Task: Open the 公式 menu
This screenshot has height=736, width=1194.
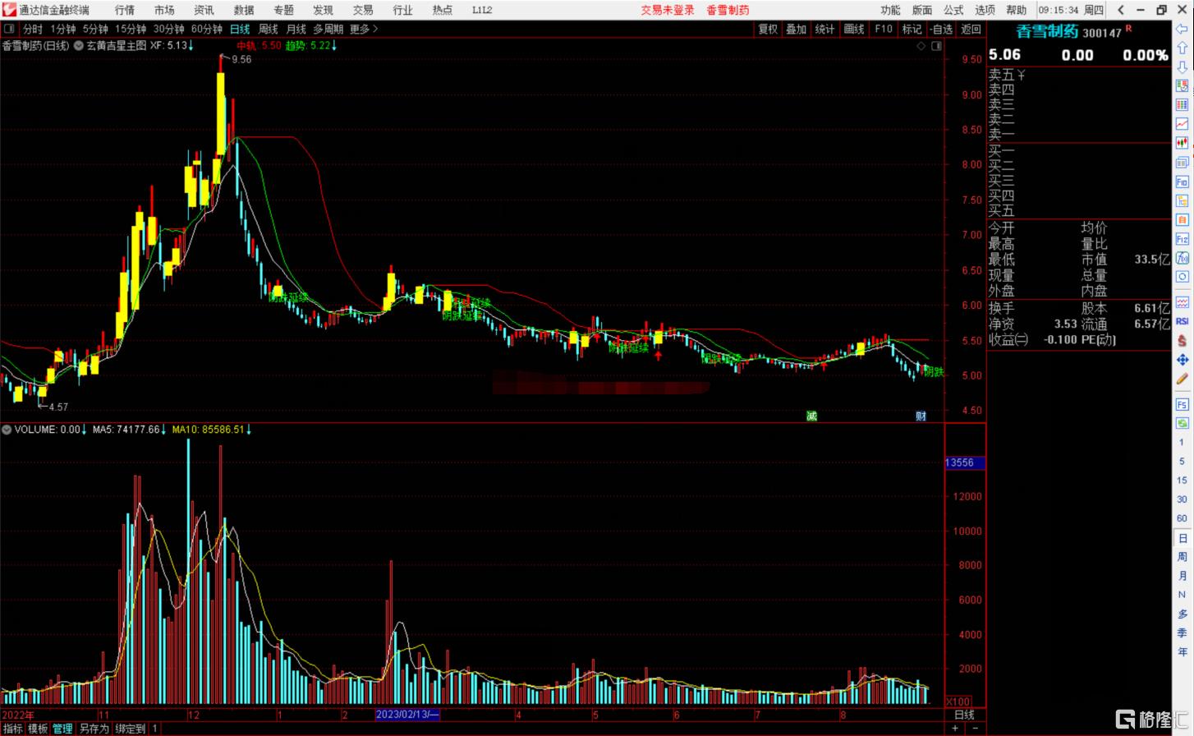Action: click(953, 10)
